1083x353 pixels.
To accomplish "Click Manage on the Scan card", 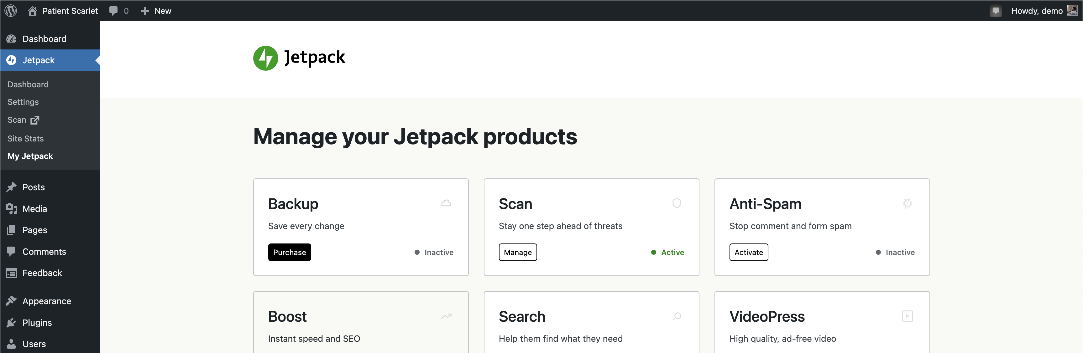I will tap(518, 252).
